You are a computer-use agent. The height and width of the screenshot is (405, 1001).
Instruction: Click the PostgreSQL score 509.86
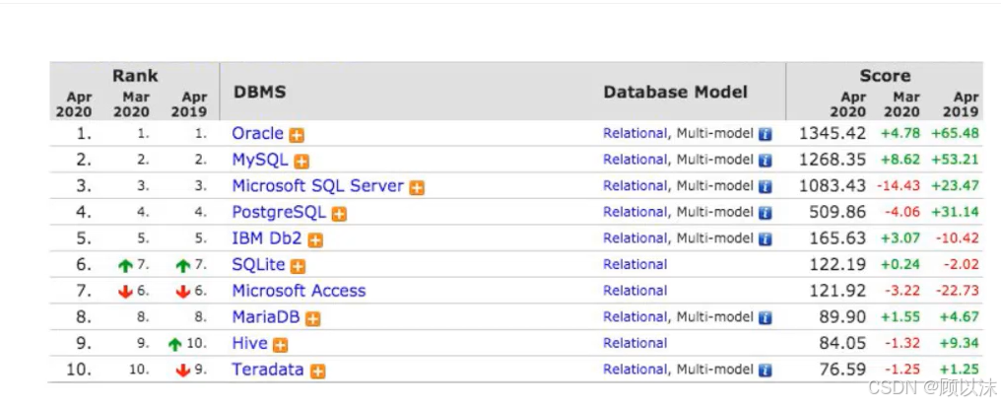(x=837, y=212)
